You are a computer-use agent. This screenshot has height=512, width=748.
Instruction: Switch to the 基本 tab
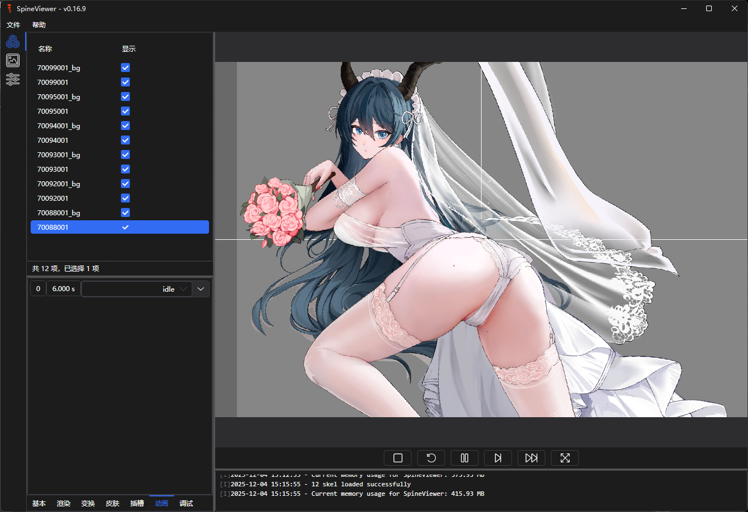click(39, 504)
